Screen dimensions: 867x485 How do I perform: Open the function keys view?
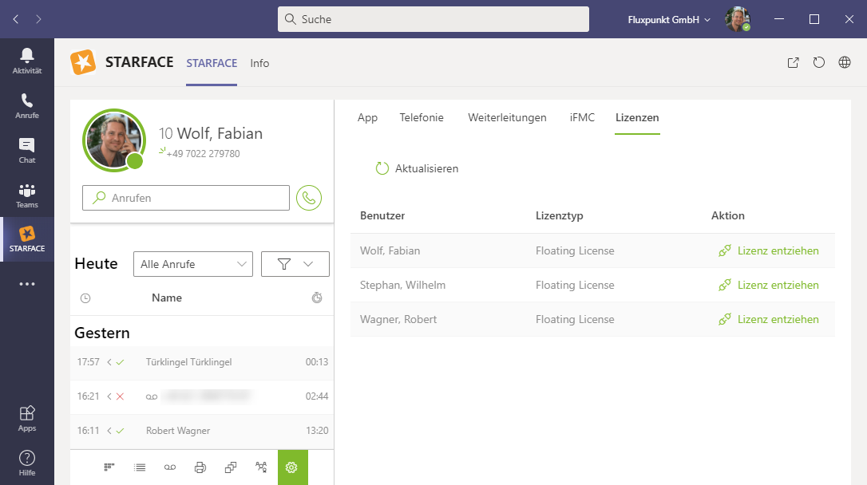tap(109, 467)
